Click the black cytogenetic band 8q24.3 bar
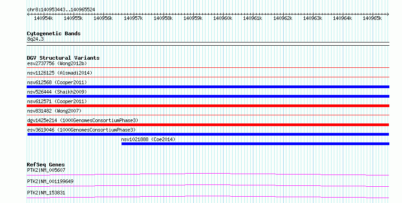 click(208, 44)
